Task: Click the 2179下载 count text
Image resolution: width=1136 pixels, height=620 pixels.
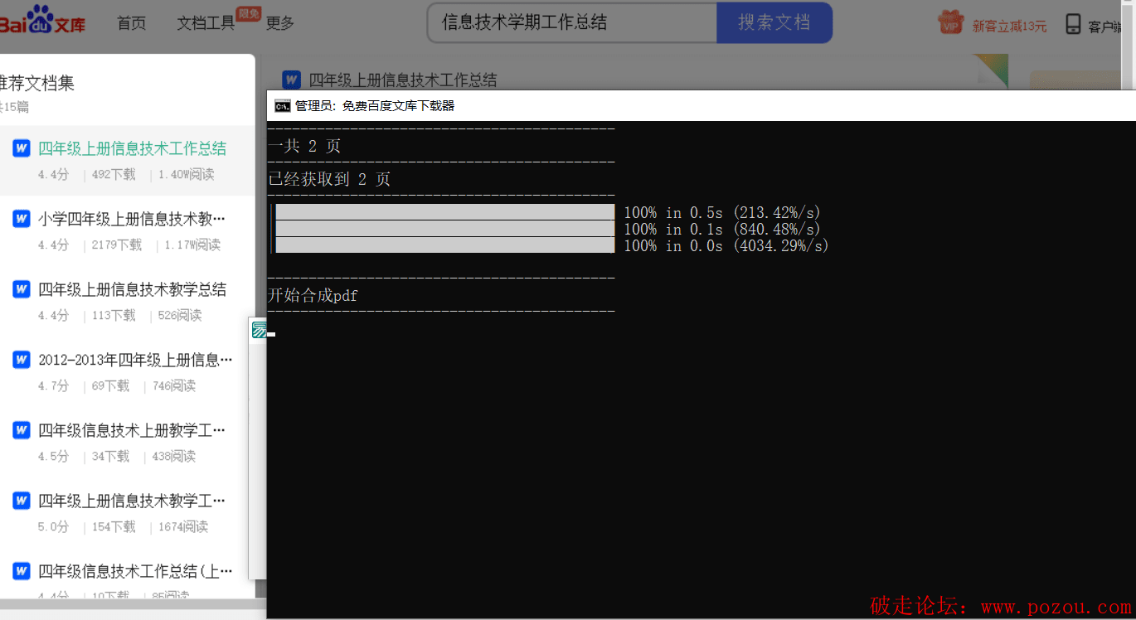Action: tap(117, 245)
